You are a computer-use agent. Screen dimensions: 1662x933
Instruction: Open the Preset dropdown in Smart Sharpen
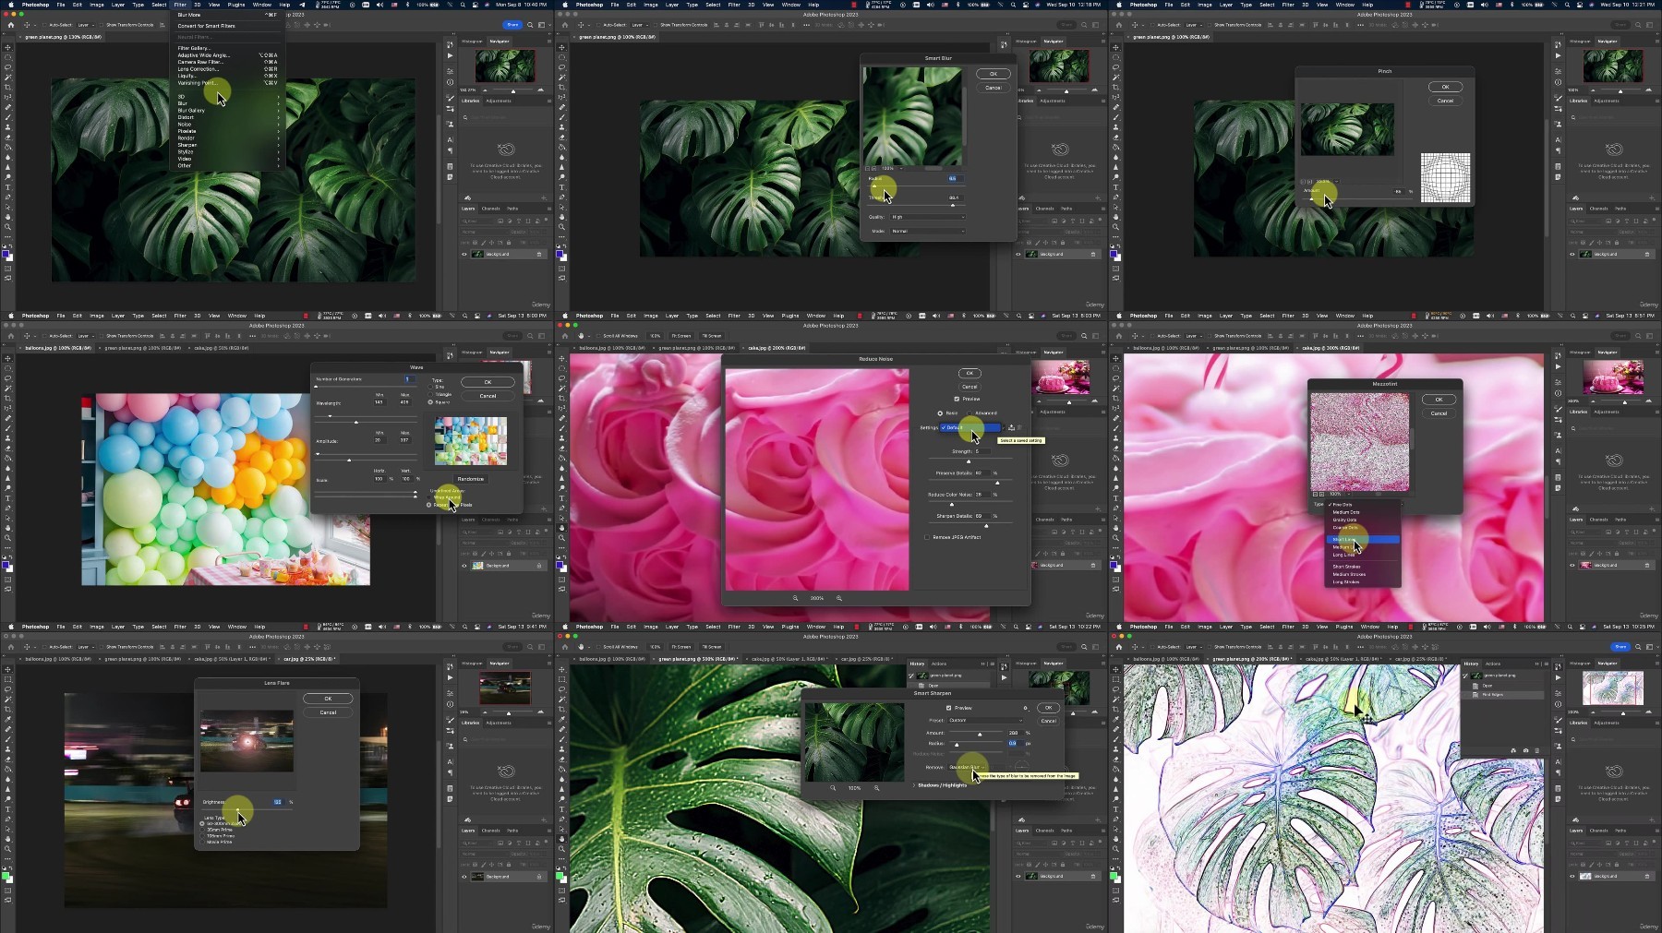click(985, 720)
